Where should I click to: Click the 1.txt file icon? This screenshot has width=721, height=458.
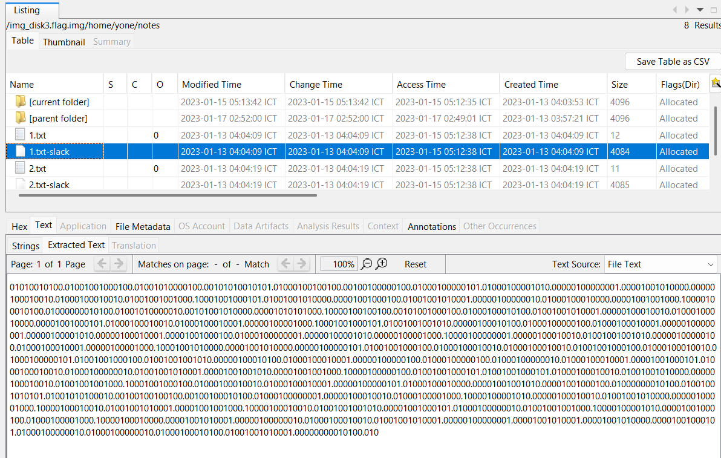(x=21, y=135)
